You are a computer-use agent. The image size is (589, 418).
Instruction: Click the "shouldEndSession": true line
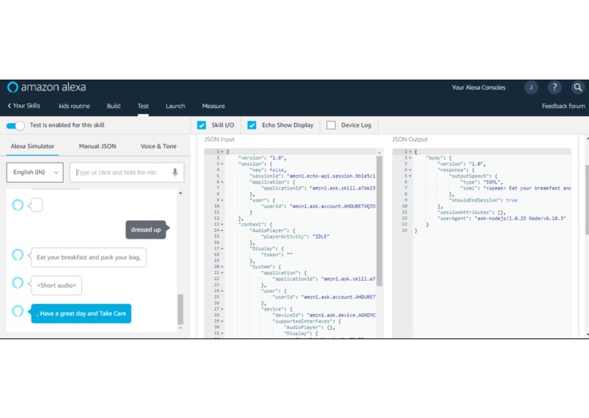click(x=483, y=201)
